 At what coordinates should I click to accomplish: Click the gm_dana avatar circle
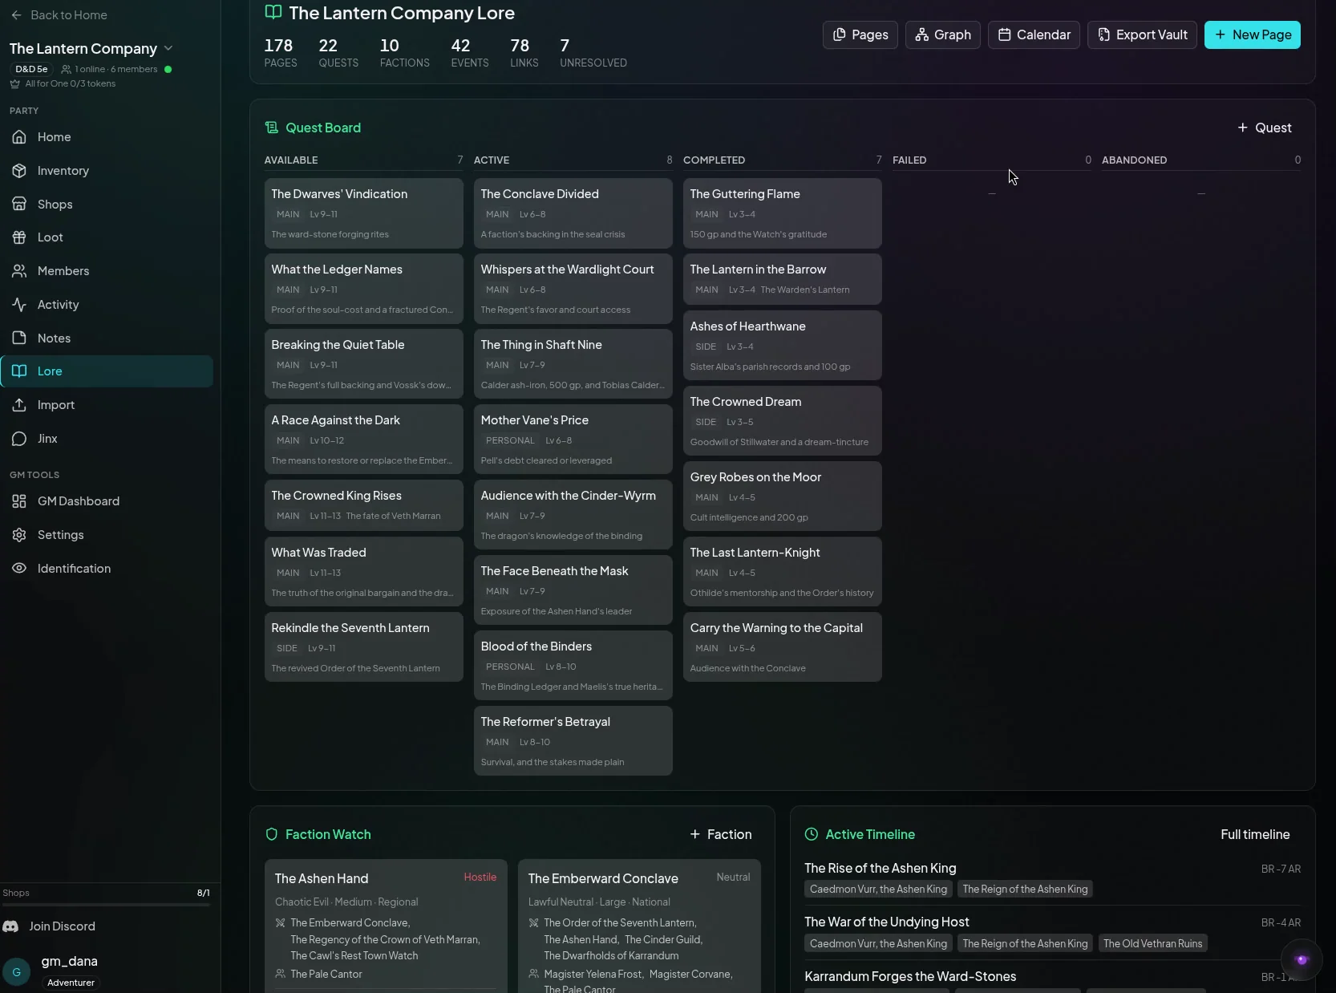click(17, 972)
